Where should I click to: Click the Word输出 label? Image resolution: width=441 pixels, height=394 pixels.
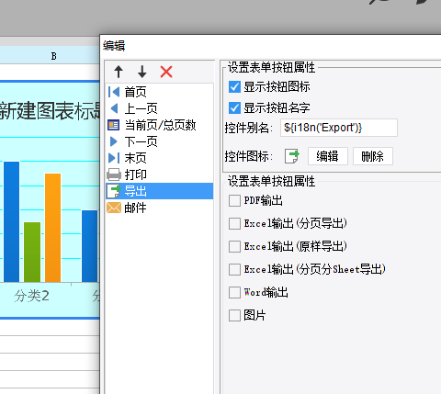[266, 292]
